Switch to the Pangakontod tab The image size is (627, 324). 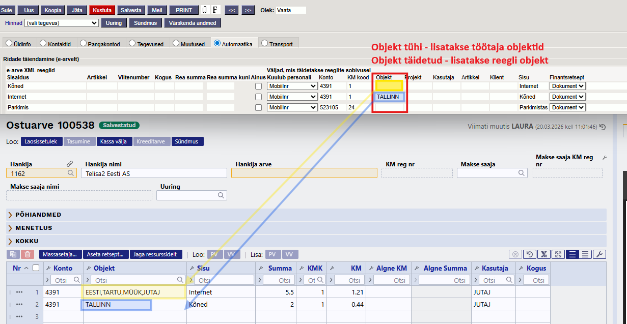point(84,44)
